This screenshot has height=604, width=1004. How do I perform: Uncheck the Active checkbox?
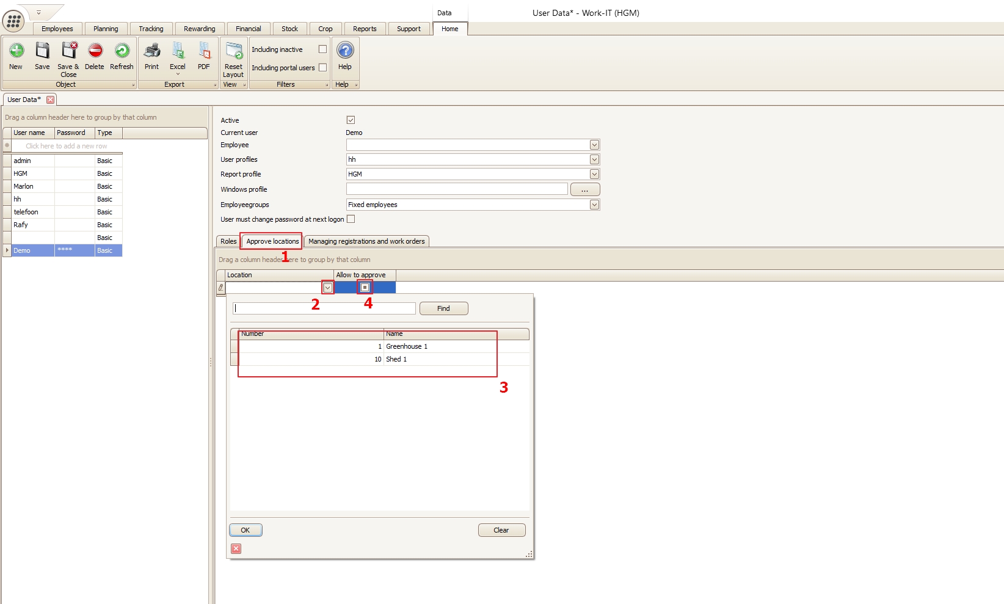tap(351, 120)
